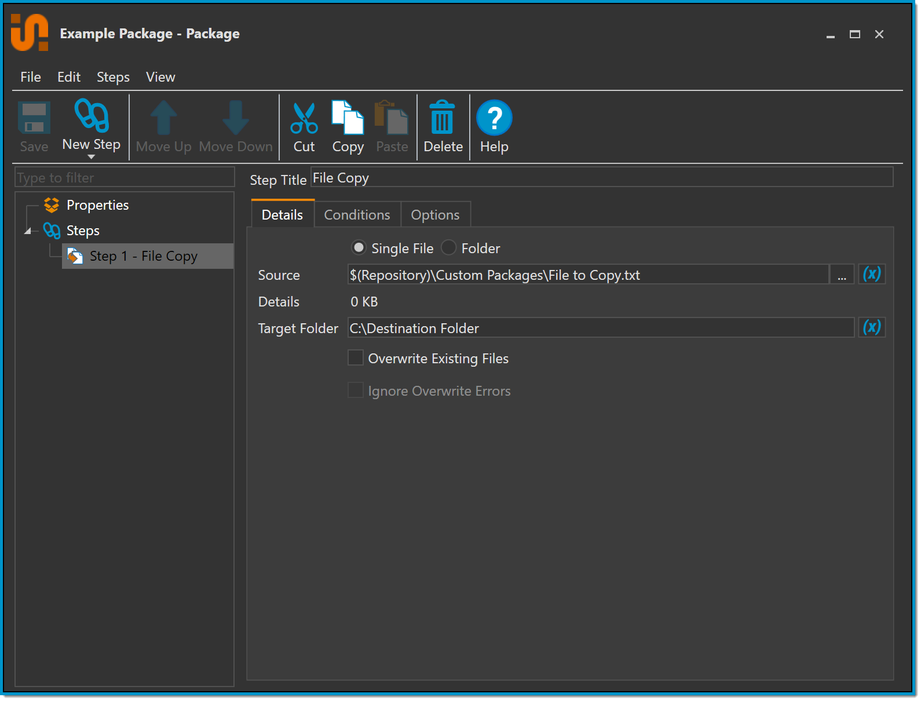Browse for source file with ellipsis button

(842, 274)
